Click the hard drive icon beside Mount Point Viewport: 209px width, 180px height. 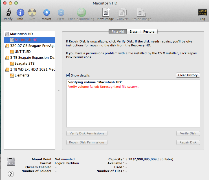point(11,161)
